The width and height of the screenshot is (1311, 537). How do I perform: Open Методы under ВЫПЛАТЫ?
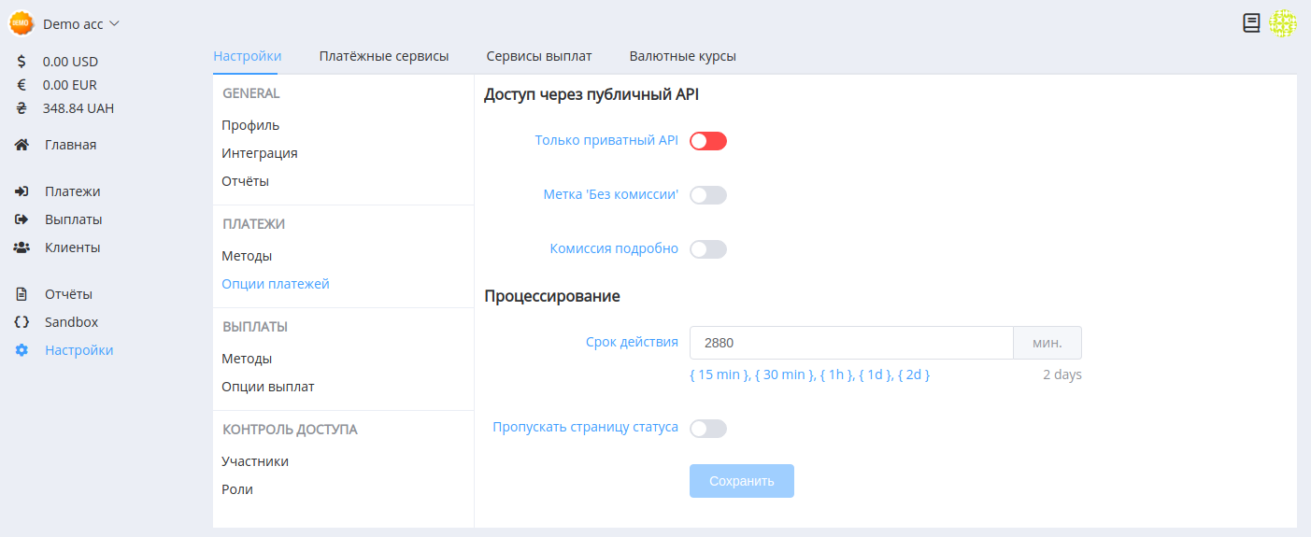click(x=247, y=359)
